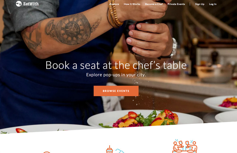Screen dimensions: 237x153
Task: Click the 'Explore pop-ups in your city' subheading
Action: point(116,75)
